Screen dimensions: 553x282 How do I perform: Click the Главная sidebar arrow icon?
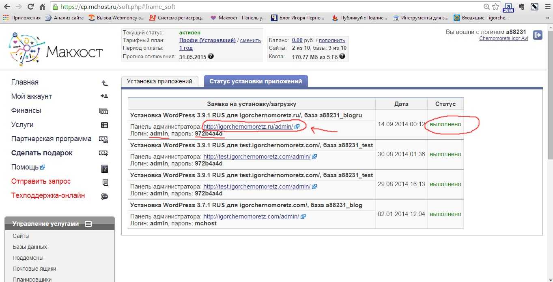(104, 83)
